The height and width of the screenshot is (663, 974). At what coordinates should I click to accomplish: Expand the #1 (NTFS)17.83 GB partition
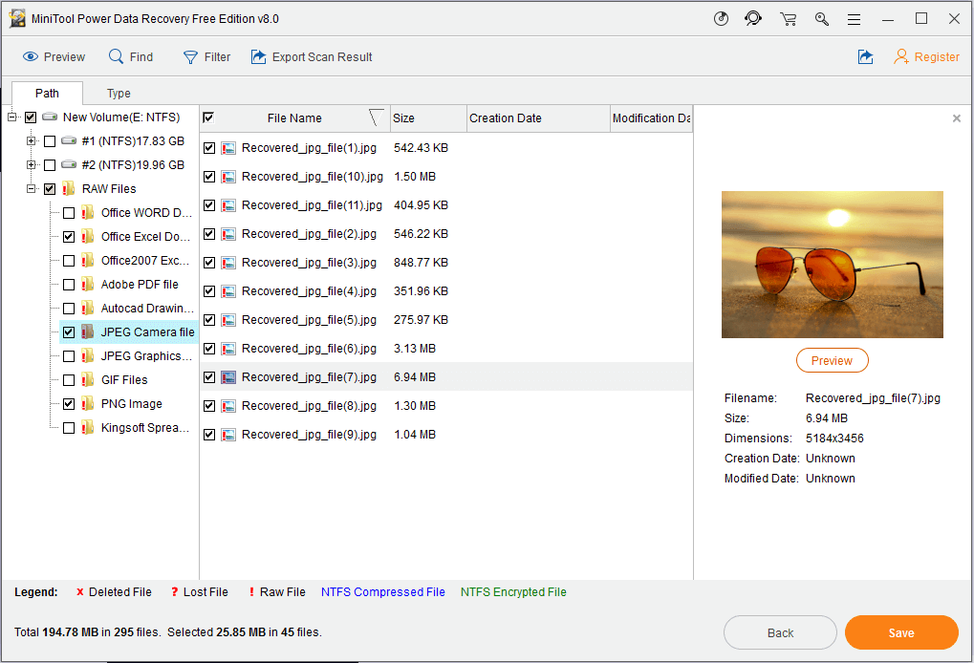(x=31, y=141)
